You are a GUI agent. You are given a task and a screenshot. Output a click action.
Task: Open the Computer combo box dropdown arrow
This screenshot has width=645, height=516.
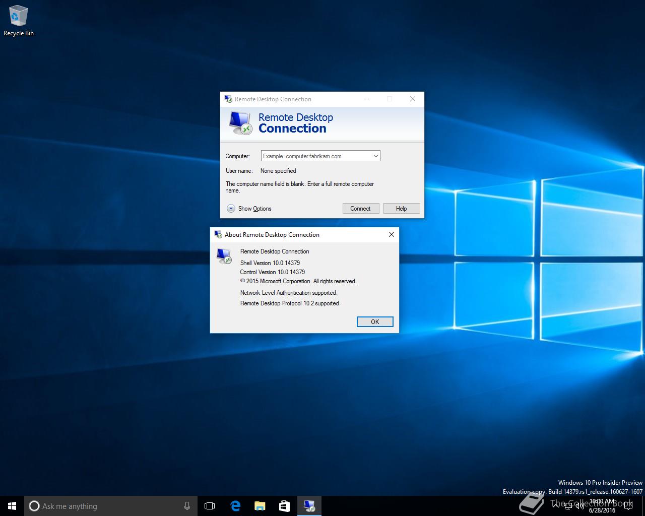[375, 156]
